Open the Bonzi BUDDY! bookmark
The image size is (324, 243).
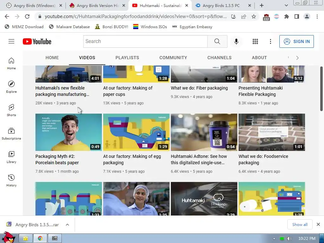coord(111,27)
